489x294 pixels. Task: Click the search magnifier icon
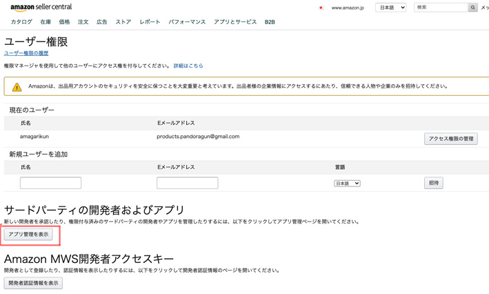tap(472, 8)
